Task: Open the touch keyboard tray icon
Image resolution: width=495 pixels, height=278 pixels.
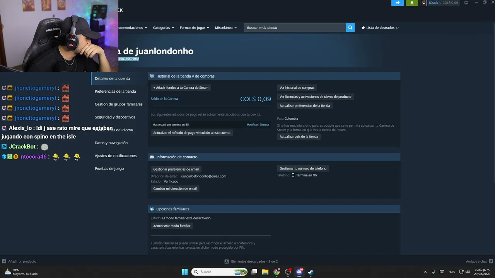Action: pyautogui.click(x=442, y=272)
